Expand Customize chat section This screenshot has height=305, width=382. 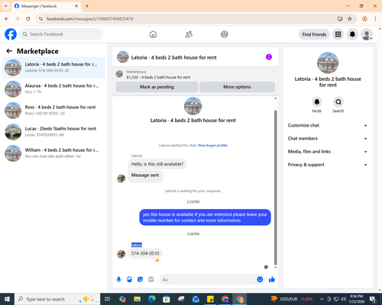328,125
